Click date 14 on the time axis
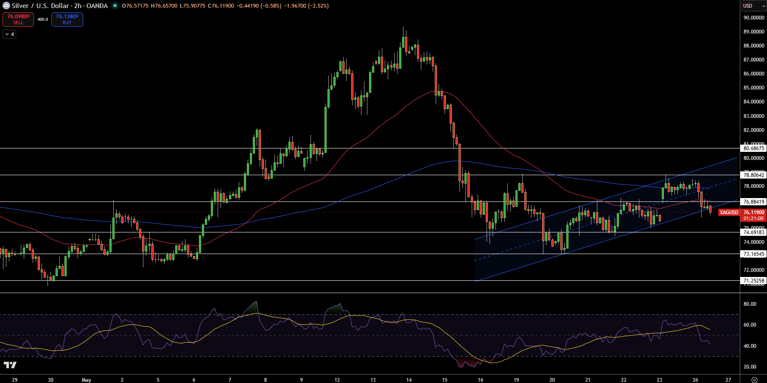 409,380
